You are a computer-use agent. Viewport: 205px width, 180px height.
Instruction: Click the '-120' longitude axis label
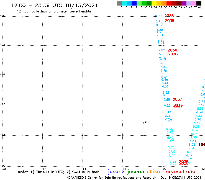(3, 169)
